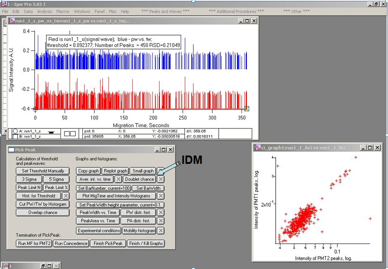Show the Mobility histogram

139,231
